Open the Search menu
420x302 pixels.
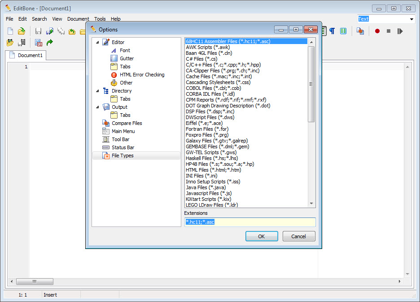[x=39, y=19]
